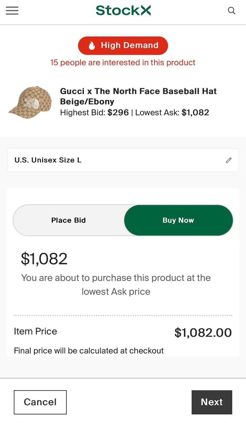Click the High Demand label text
Image resolution: width=246 pixels, height=423 pixels.
(x=130, y=45)
